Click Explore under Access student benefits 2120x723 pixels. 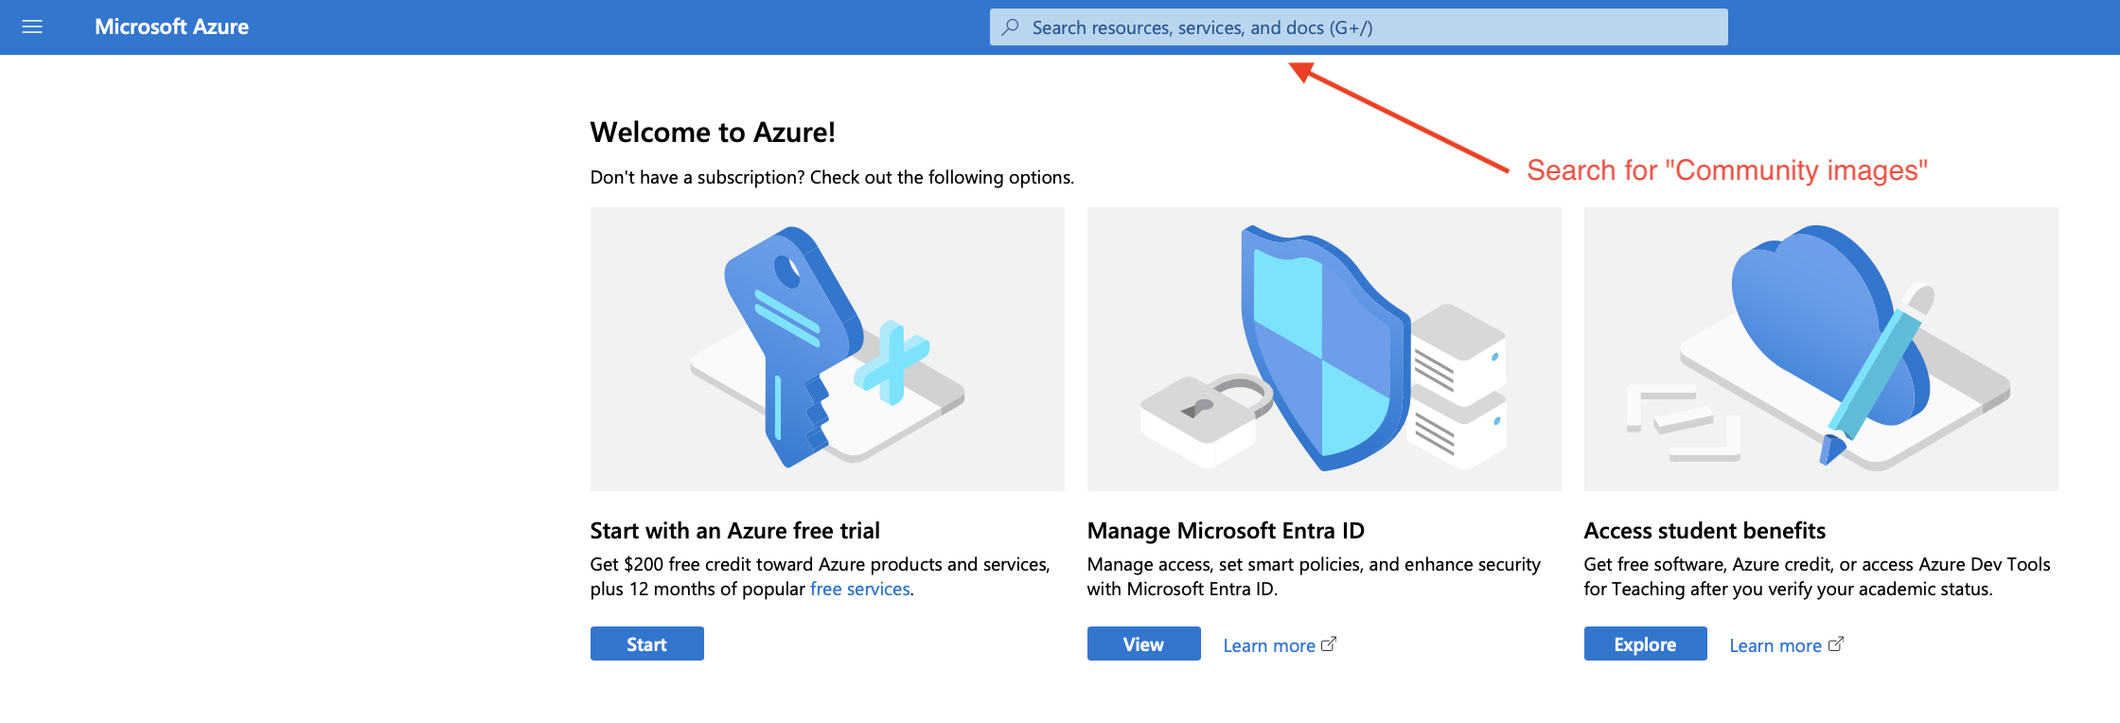[x=1645, y=644]
